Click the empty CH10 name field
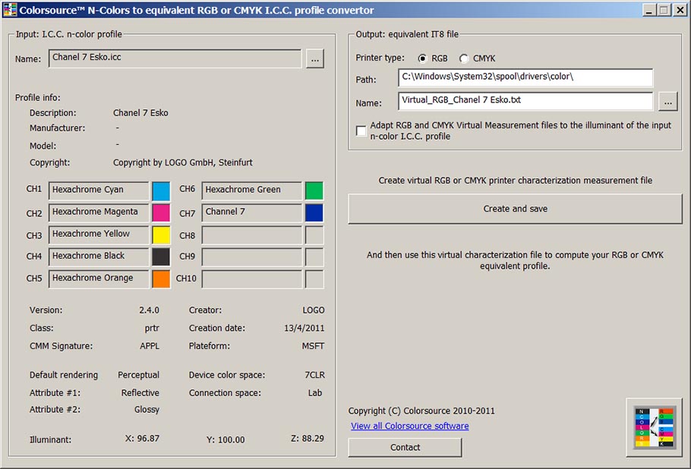This screenshot has width=691, height=469. (251, 279)
